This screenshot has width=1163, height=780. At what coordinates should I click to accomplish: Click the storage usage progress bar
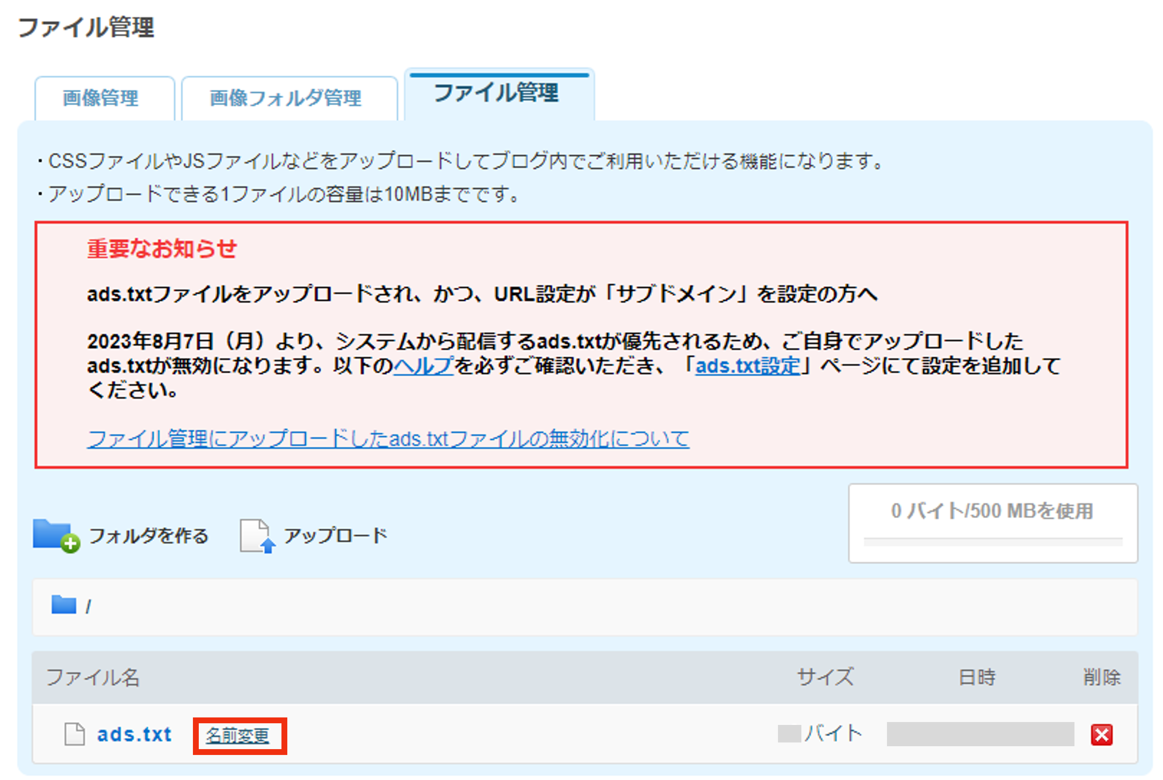point(993,541)
